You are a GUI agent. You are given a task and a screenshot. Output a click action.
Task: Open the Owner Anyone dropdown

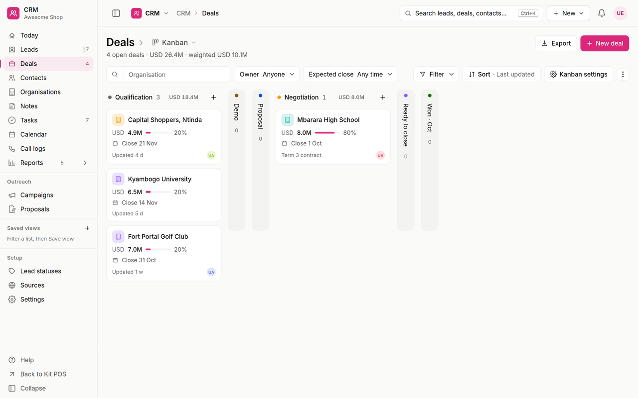(267, 74)
